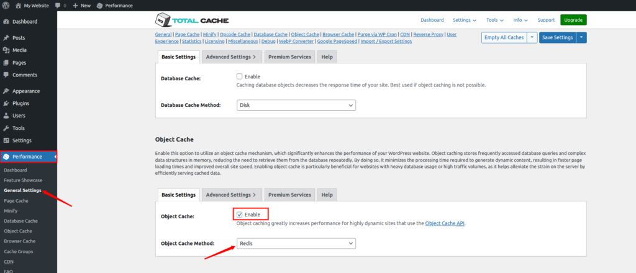Jump to Purge via WP Cron link
Viewport: 636px width, 273px height.
(376, 35)
